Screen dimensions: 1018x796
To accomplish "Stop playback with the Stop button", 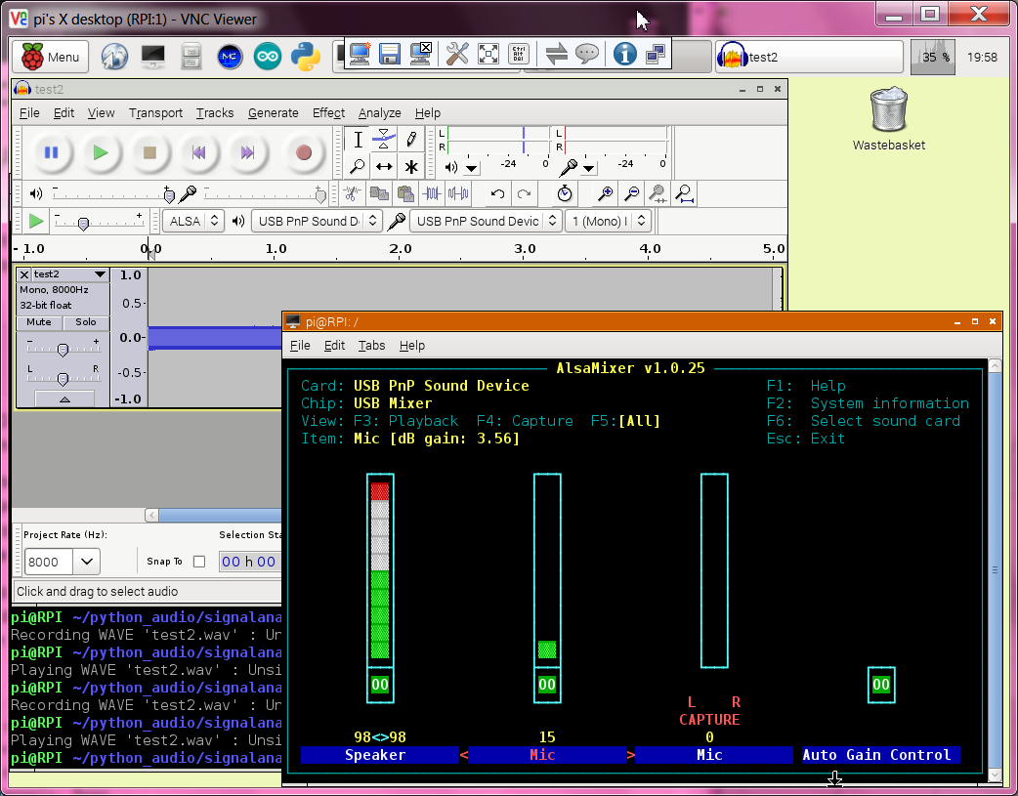I will click(x=149, y=152).
